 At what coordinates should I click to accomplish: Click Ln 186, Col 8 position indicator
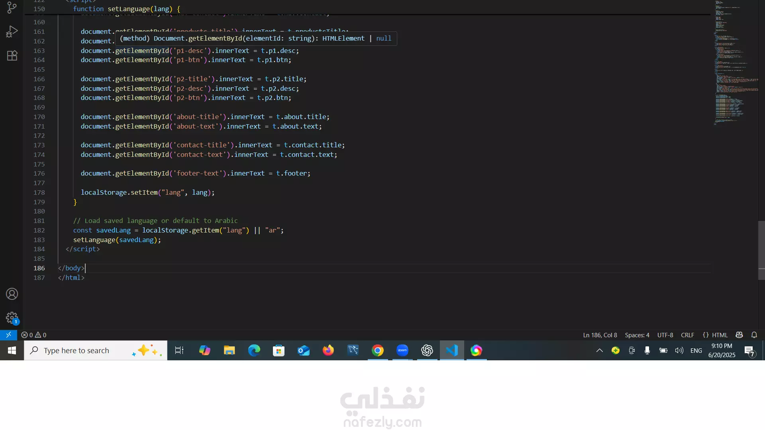point(600,335)
